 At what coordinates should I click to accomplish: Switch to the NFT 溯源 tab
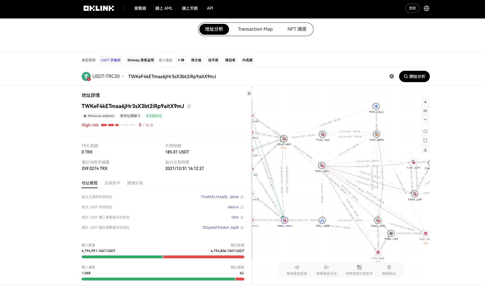pos(297,29)
